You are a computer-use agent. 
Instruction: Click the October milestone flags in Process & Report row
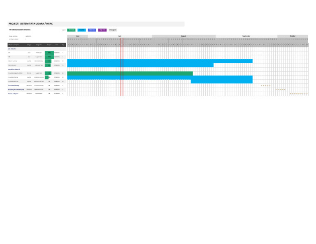click(x=299, y=94)
